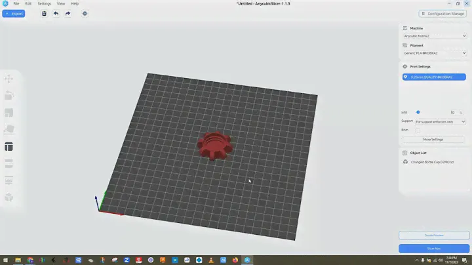Select Changed Bottle Cap object in Object List
This screenshot has height=265, width=472.
[433, 161]
